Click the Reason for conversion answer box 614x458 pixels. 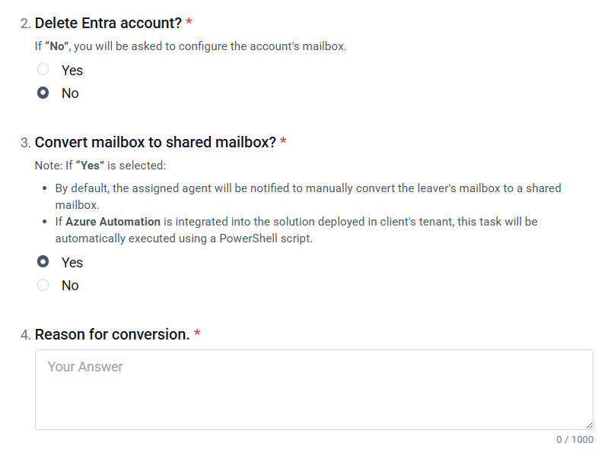pyautogui.click(x=313, y=389)
